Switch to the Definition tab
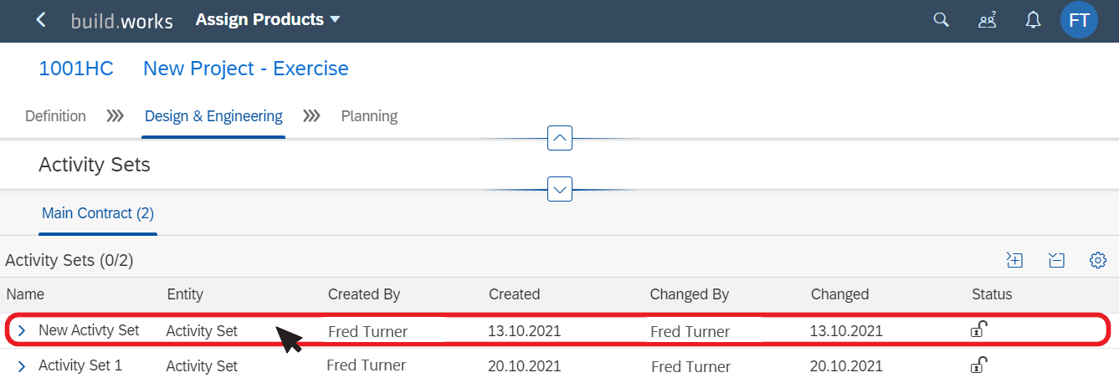This screenshot has height=383, width=1119. pyautogui.click(x=55, y=116)
